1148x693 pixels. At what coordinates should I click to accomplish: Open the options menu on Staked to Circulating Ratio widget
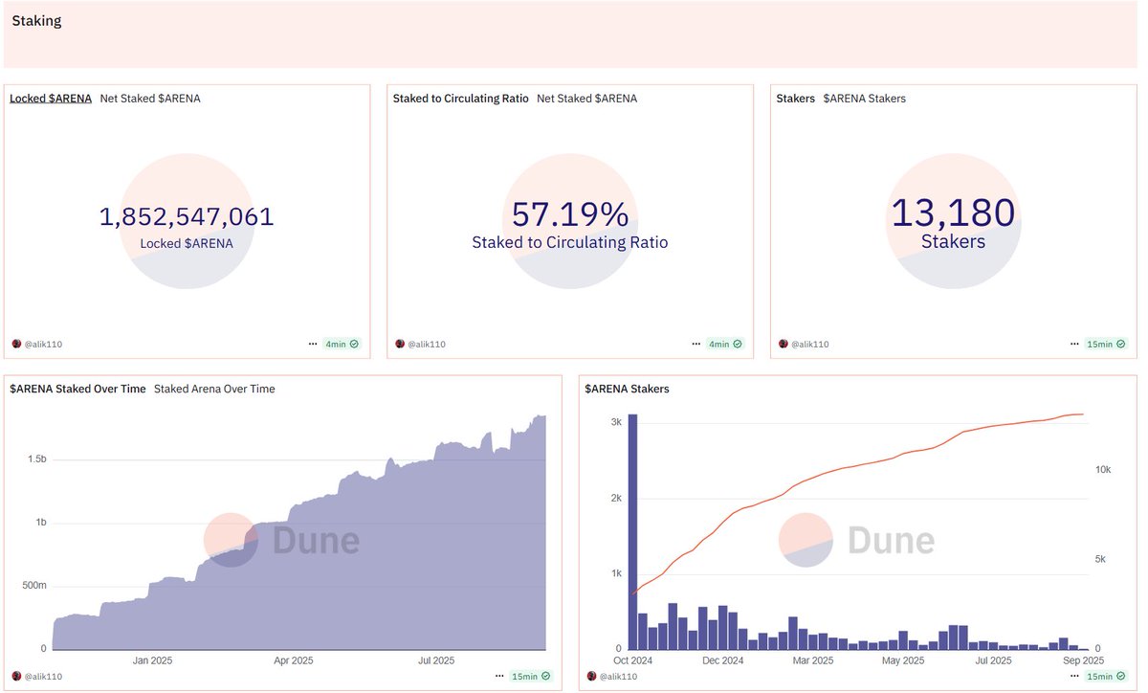tap(695, 343)
